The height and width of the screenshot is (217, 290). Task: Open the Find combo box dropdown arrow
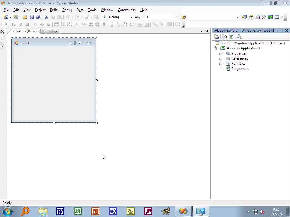(x=237, y=17)
